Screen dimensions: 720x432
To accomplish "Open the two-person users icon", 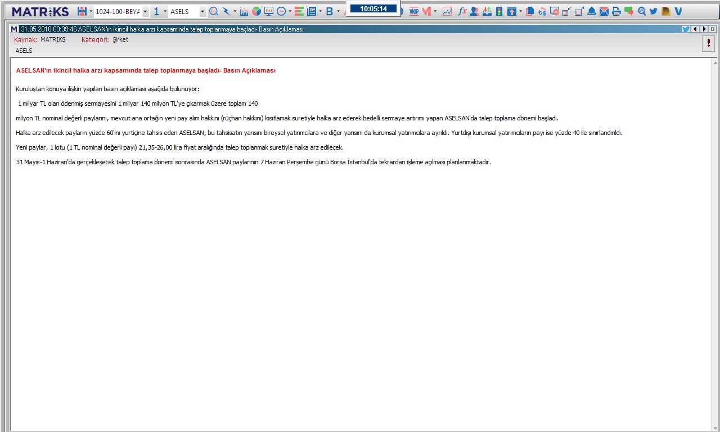I will (475, 11).
